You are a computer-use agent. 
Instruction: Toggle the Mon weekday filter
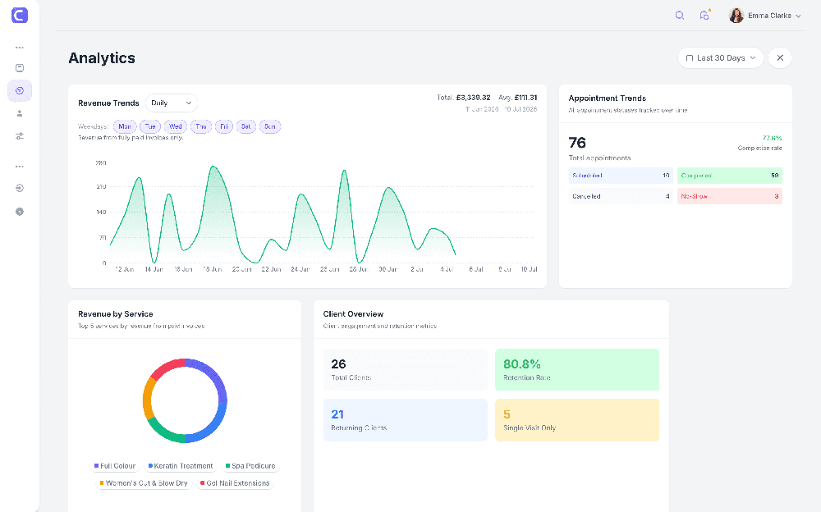pos(125,126)
